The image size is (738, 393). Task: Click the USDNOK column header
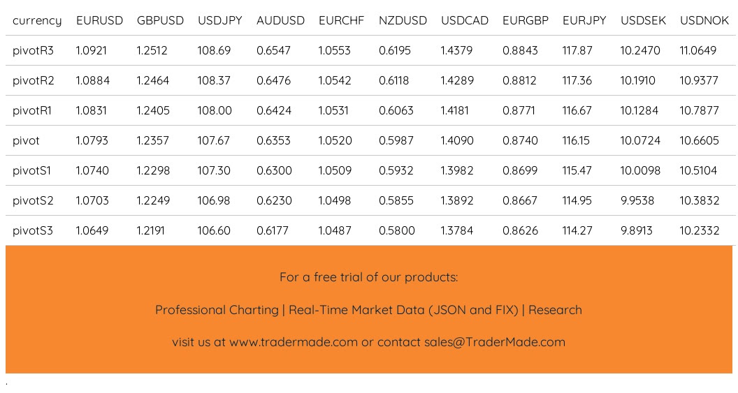point(704,20)
